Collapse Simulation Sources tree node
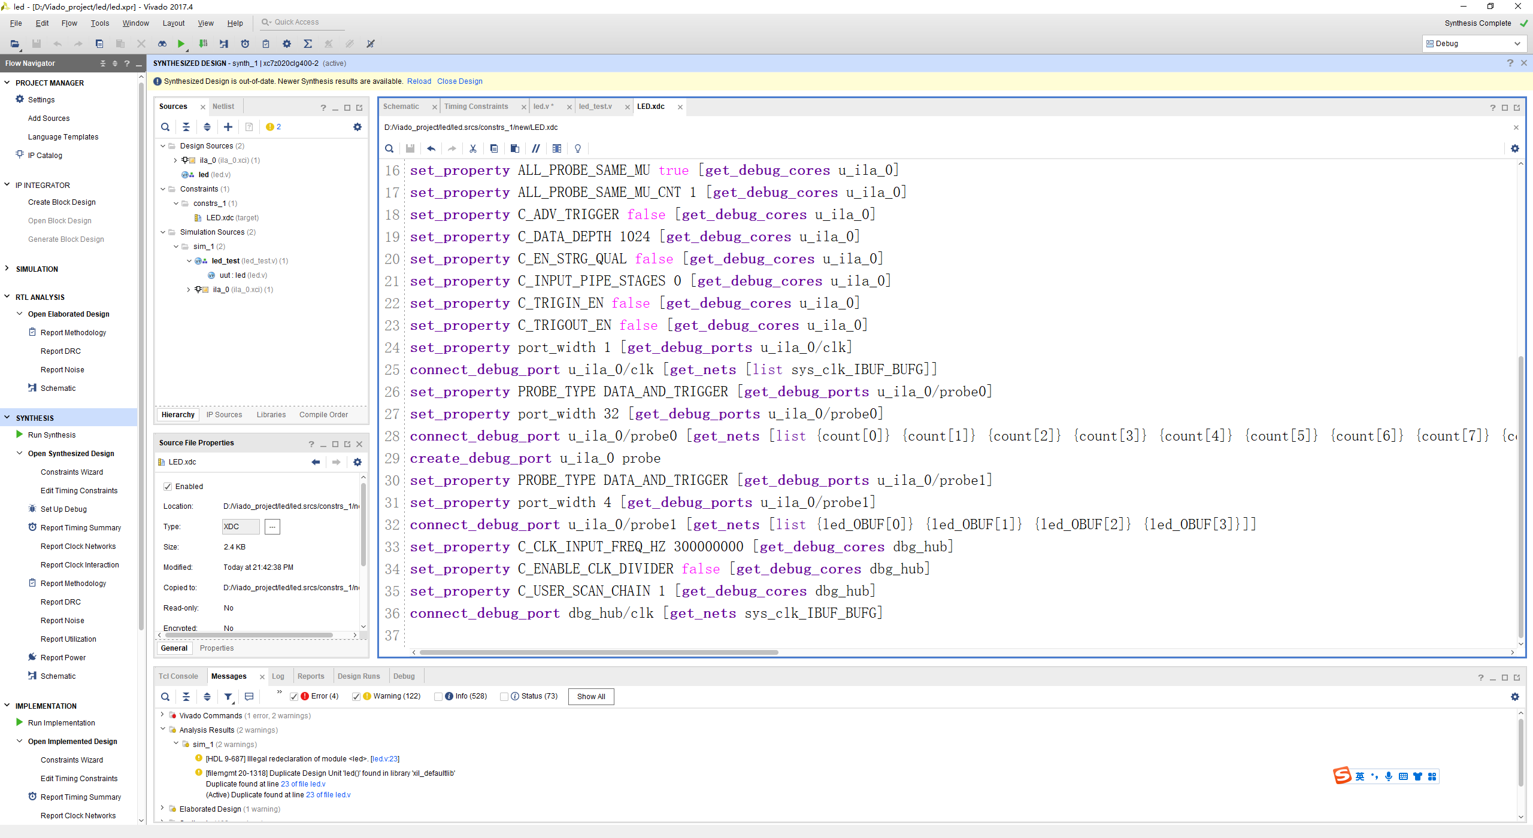This screenshot has width=1533, height=838. (163, 232)
